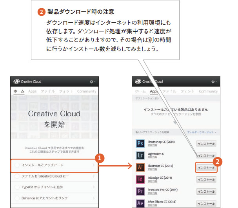The image size is (238, 208).
Task: Click すべてのアドビアプリケーションを参照 link
Action: point(176,114)
